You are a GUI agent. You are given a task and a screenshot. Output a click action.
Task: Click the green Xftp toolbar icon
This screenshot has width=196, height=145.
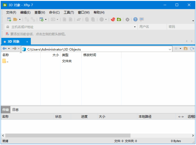(x=119, y=19)
